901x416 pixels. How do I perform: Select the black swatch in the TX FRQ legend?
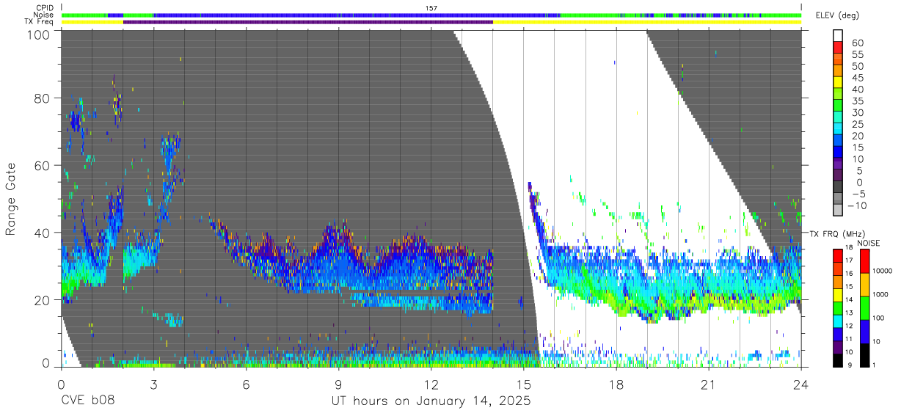(x=837, y=360)
